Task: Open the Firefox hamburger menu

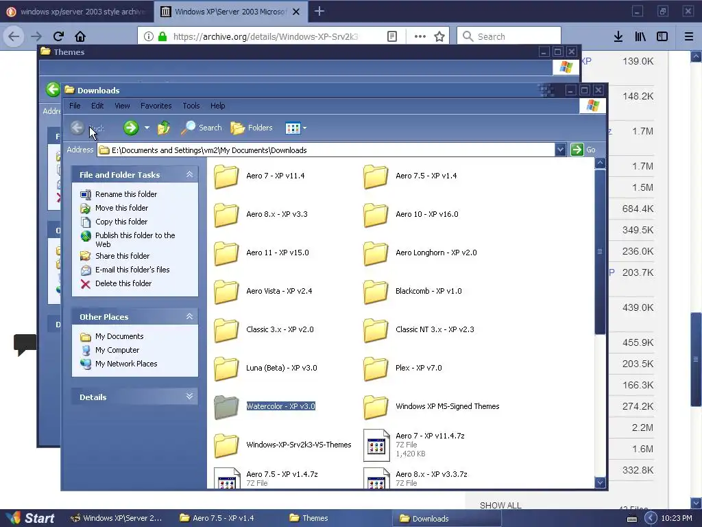Action: (689, 36)
